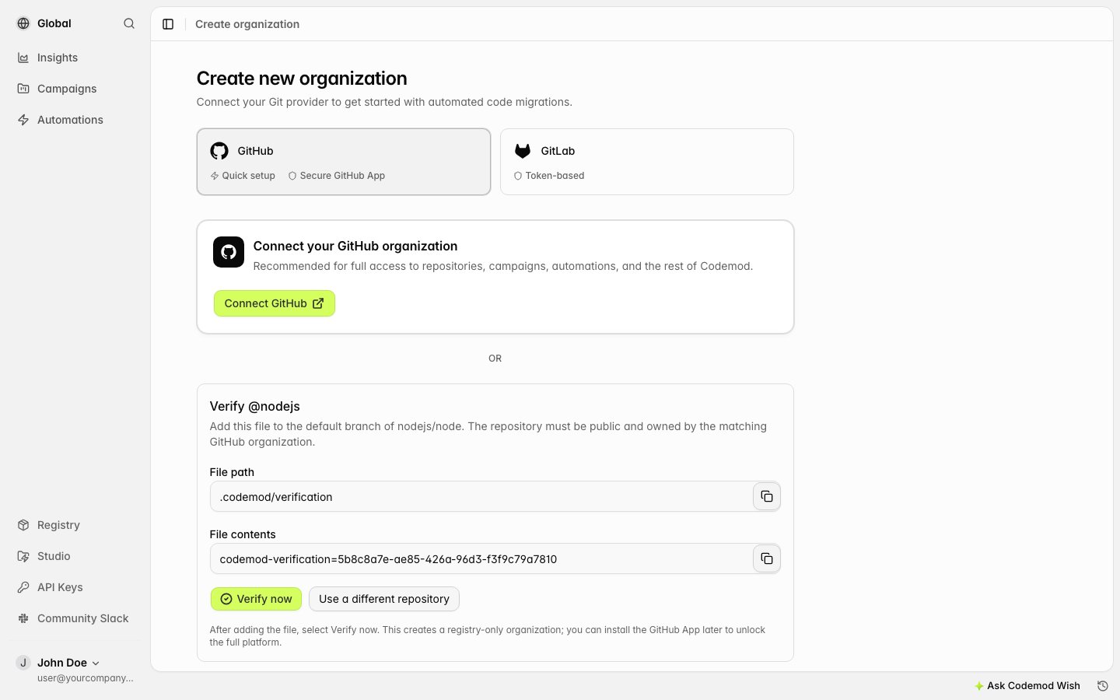Image resolution: width=1120 pixels, height=700 pixels.
Task: Click the black GitHub icon in connect panel
Action: pyautogui.click(x=229, y=252)
